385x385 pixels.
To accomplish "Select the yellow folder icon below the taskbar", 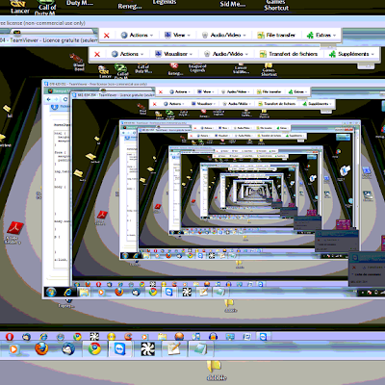I will point(214,367).
